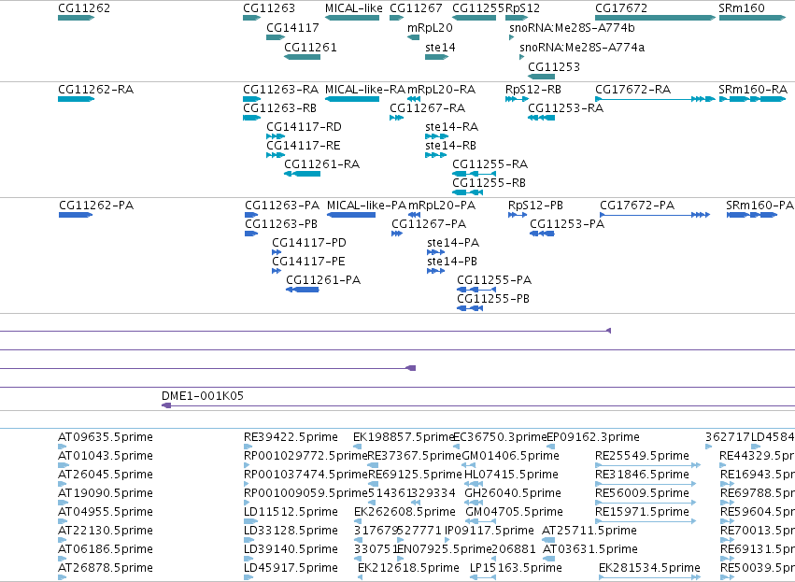Click the MICAL-like-RA transcript label

click(365, 90)
